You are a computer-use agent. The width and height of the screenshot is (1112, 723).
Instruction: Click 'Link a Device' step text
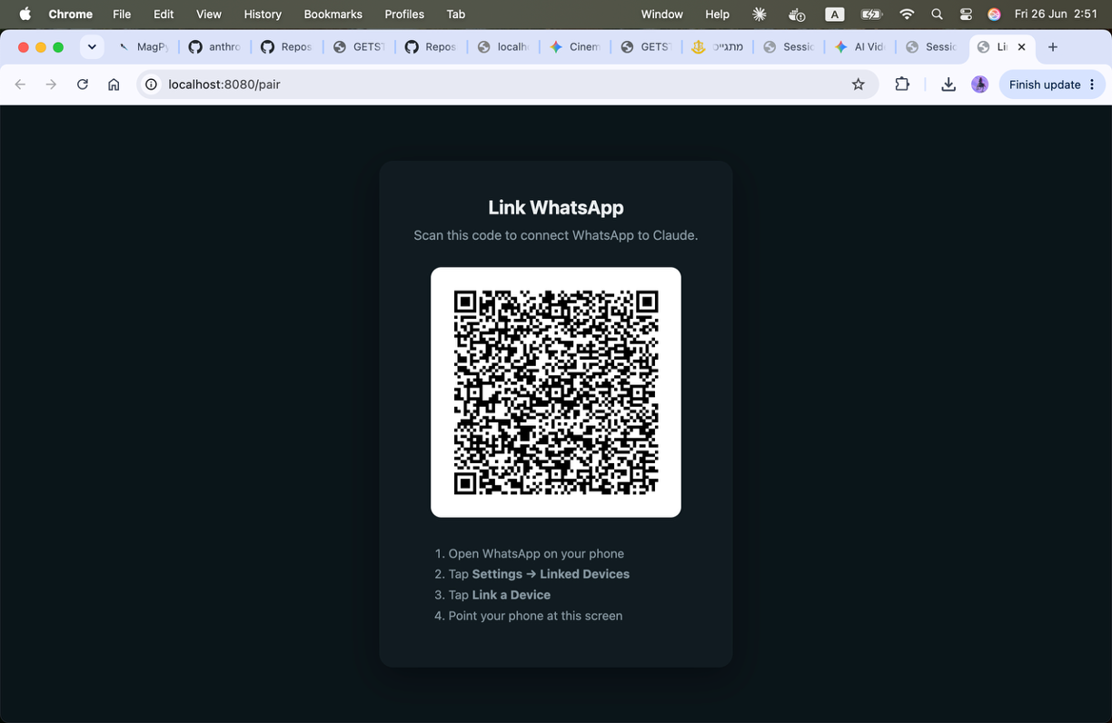(511, 595)
